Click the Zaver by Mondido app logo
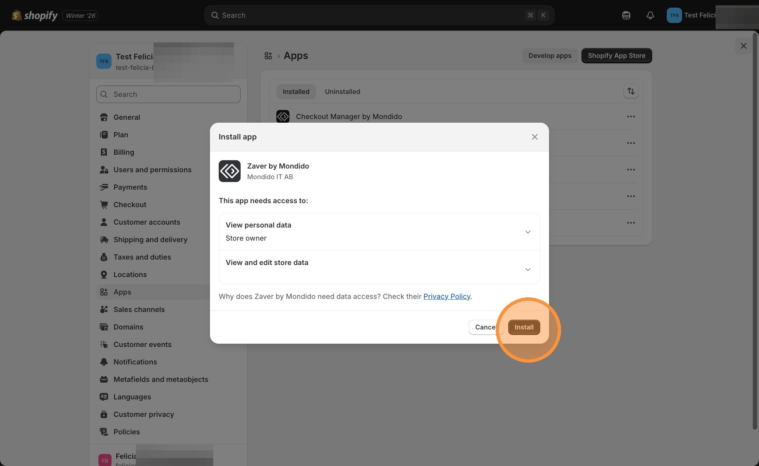Image resolution: width=759 pixels, height=466 pixels. [x=229, y=171]
